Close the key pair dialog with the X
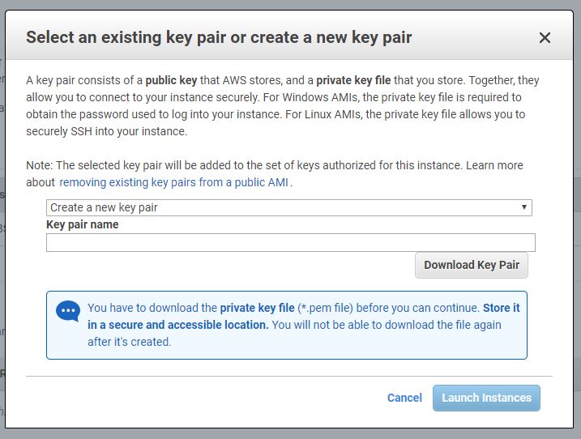This screenshot has width=581, height=439. pyautogui.click(x=545, y=37)
